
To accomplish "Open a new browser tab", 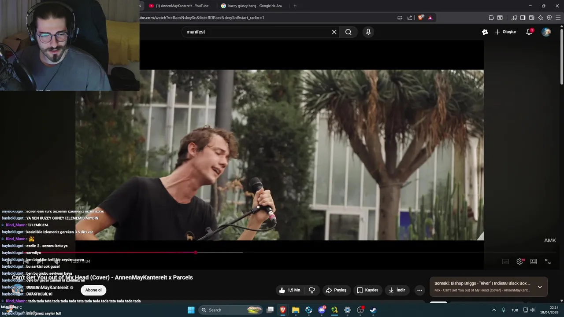I will coord(295,6).
